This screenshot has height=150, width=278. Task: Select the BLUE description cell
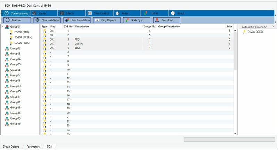click(108, 48)
